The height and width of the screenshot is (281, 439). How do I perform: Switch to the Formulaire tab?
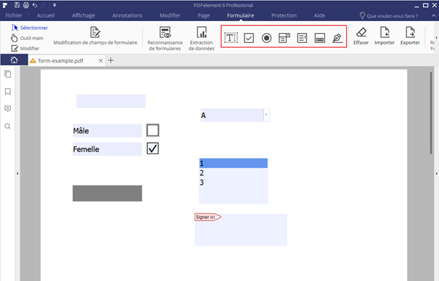click(240, 15)
